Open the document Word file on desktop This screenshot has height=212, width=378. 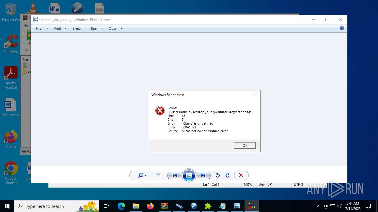coord(11,107)
